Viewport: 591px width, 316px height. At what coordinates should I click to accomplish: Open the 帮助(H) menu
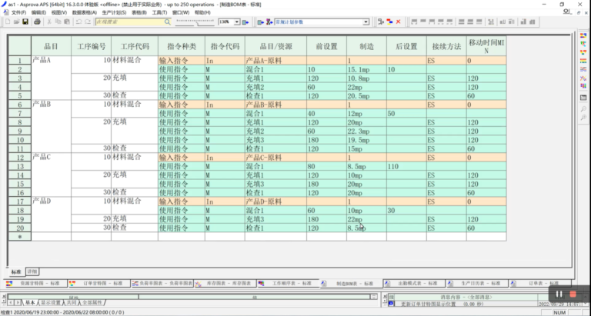click(x=202, y=12)
